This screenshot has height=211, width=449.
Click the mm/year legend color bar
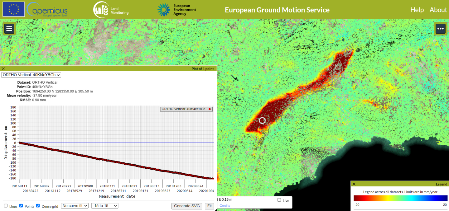[400, 198]
